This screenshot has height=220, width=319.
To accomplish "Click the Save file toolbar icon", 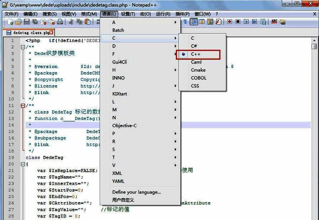I will point(27,22).
